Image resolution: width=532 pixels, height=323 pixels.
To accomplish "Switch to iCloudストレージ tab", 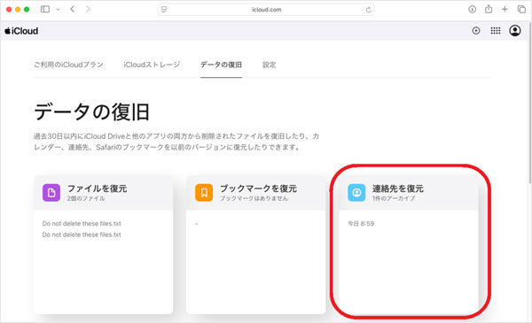I will pos(152,65).
